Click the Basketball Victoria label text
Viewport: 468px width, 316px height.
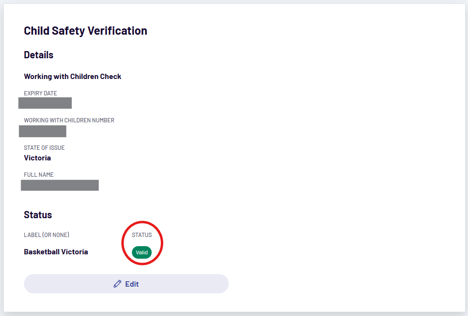pos(56,251)
